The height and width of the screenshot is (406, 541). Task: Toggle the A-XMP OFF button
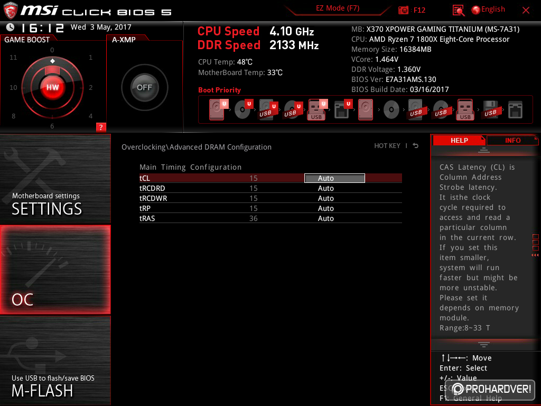[145, 87]
